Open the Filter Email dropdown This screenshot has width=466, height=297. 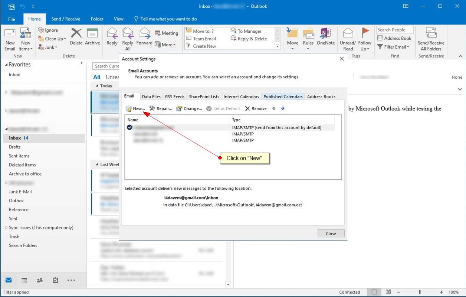click(393, 47)
